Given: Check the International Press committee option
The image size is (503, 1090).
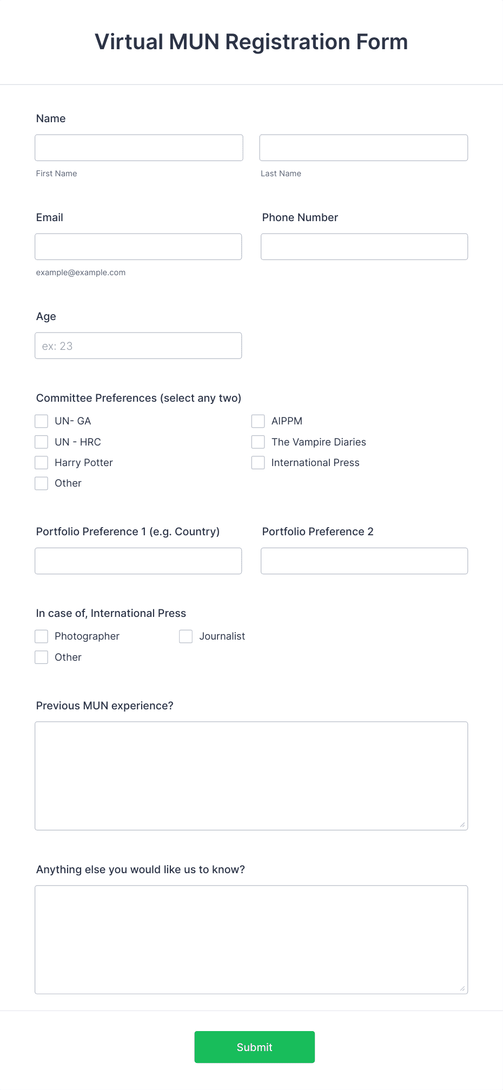Looking at the screenshot, I should (x=257, y=462).
